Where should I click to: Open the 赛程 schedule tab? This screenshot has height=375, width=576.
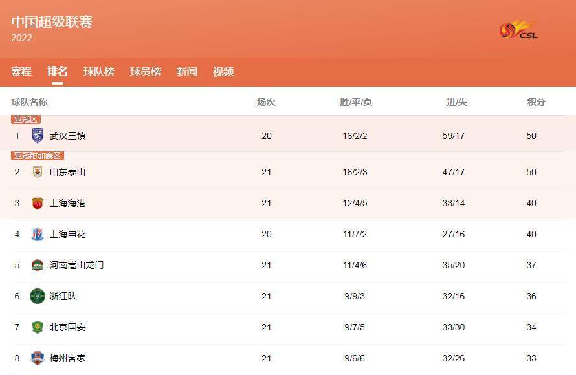tap(21, 72)
